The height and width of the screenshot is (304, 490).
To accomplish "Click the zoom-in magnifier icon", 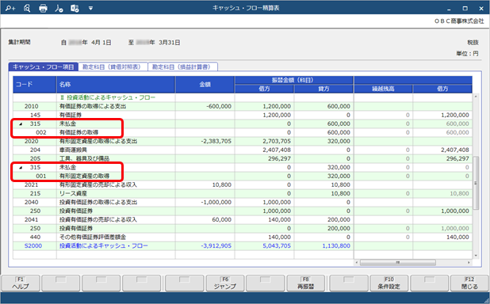I will [10, 9].
